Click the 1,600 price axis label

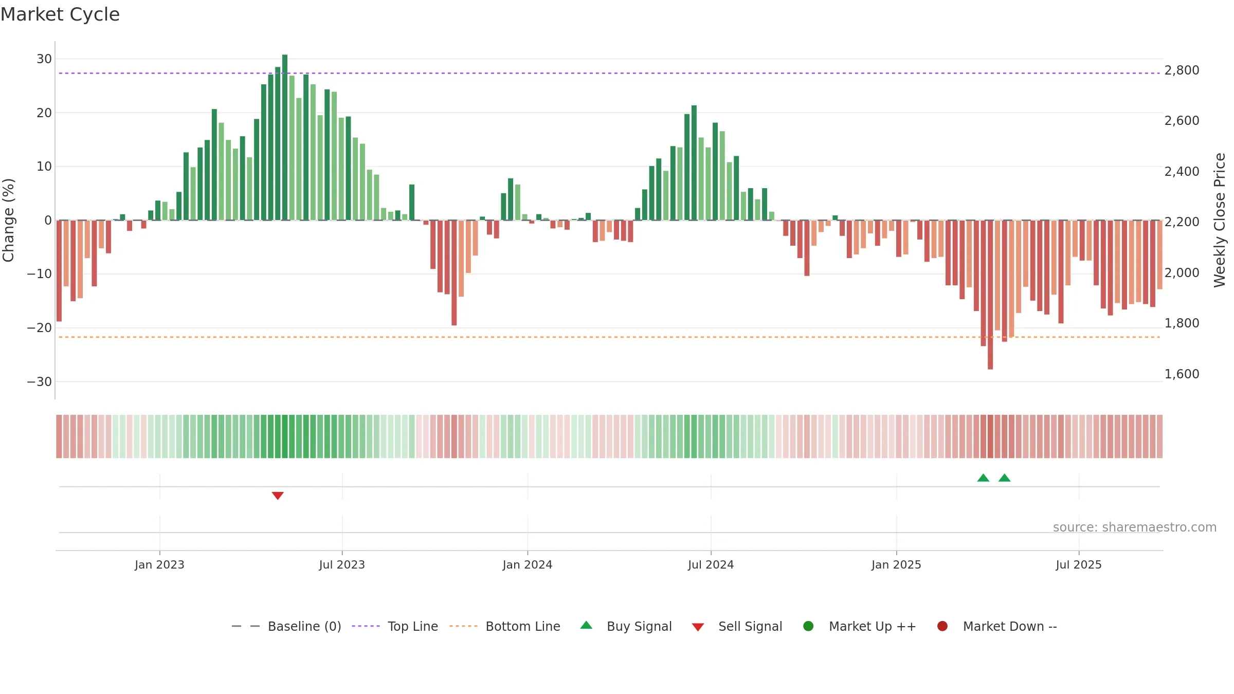[1182, 374]
